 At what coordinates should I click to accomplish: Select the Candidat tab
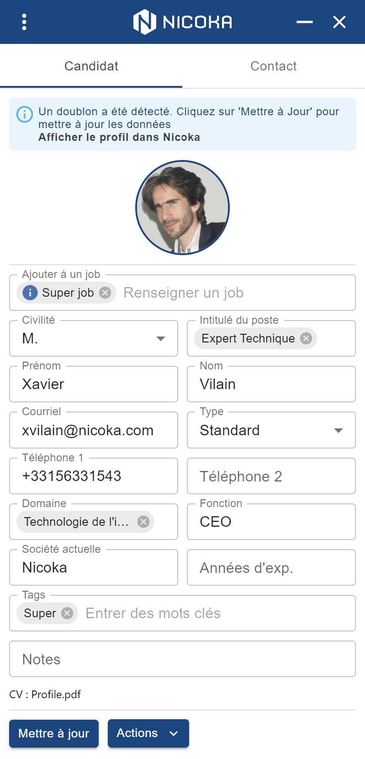point(91,66)
